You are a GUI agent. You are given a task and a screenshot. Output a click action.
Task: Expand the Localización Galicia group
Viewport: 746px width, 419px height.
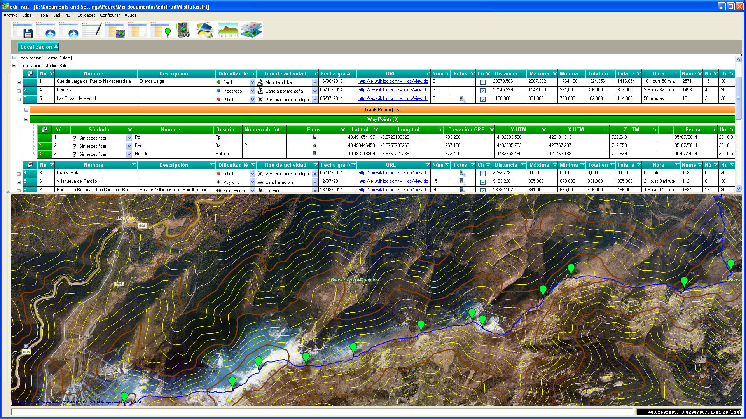[x=14, y=58]
